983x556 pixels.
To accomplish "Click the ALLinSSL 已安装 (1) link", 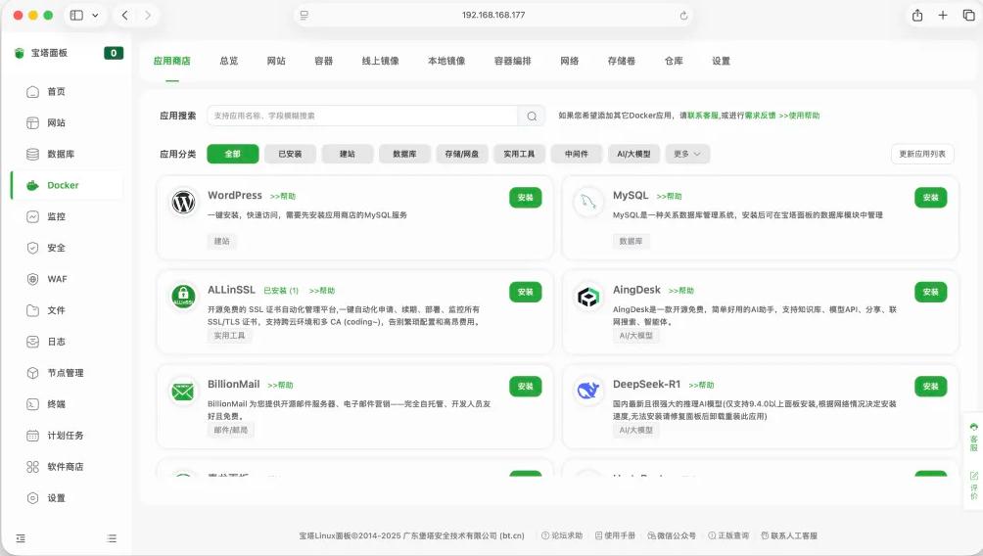I will tap(281, 291).
